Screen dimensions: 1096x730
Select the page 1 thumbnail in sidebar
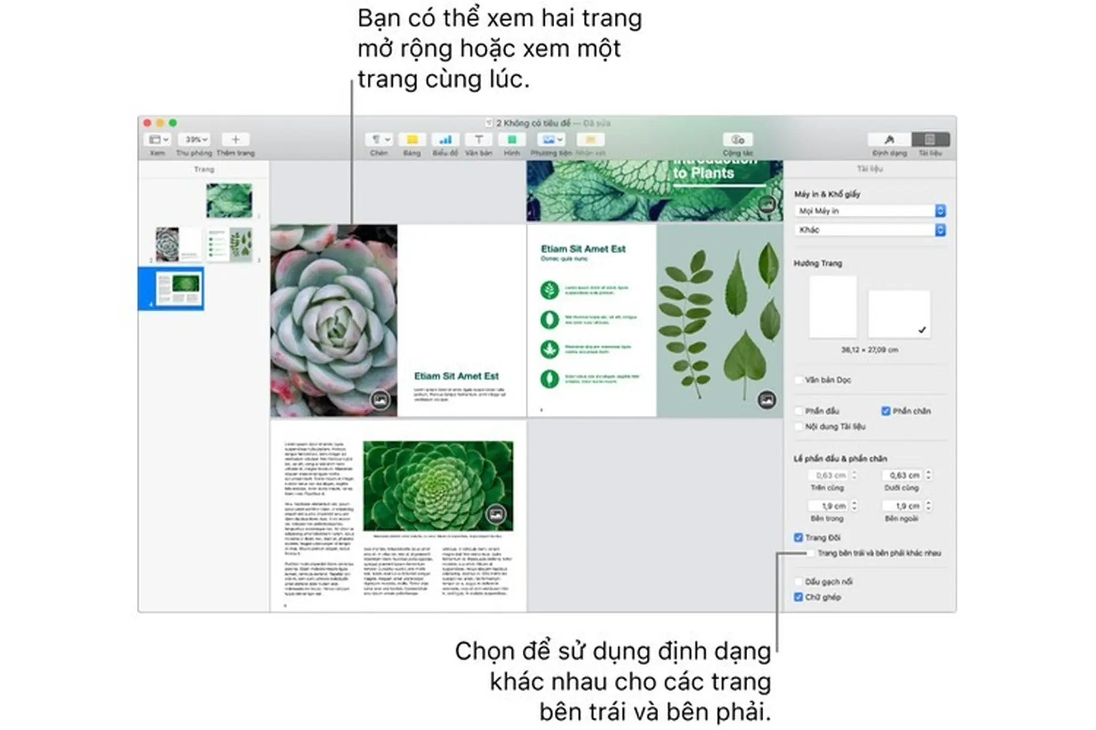tap(229, 201)
